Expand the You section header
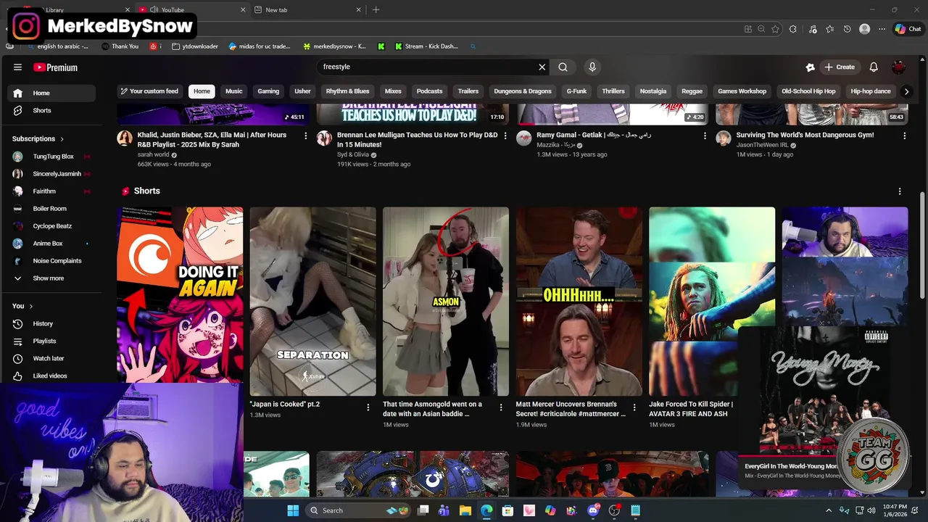The image size is (928, 522). tap(22, 306)
